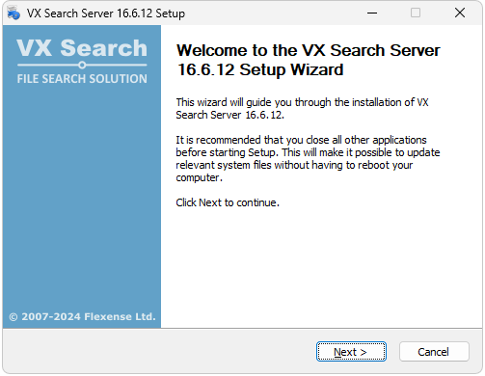Click the 'FILE SEARCH SOLUTION' banner text
Image resolution: width=485 pixels, height=376 pixels.
[82, 79]
